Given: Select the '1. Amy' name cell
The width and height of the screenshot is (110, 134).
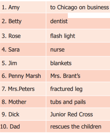Looking at the screenshot, I should pos(23,7).
